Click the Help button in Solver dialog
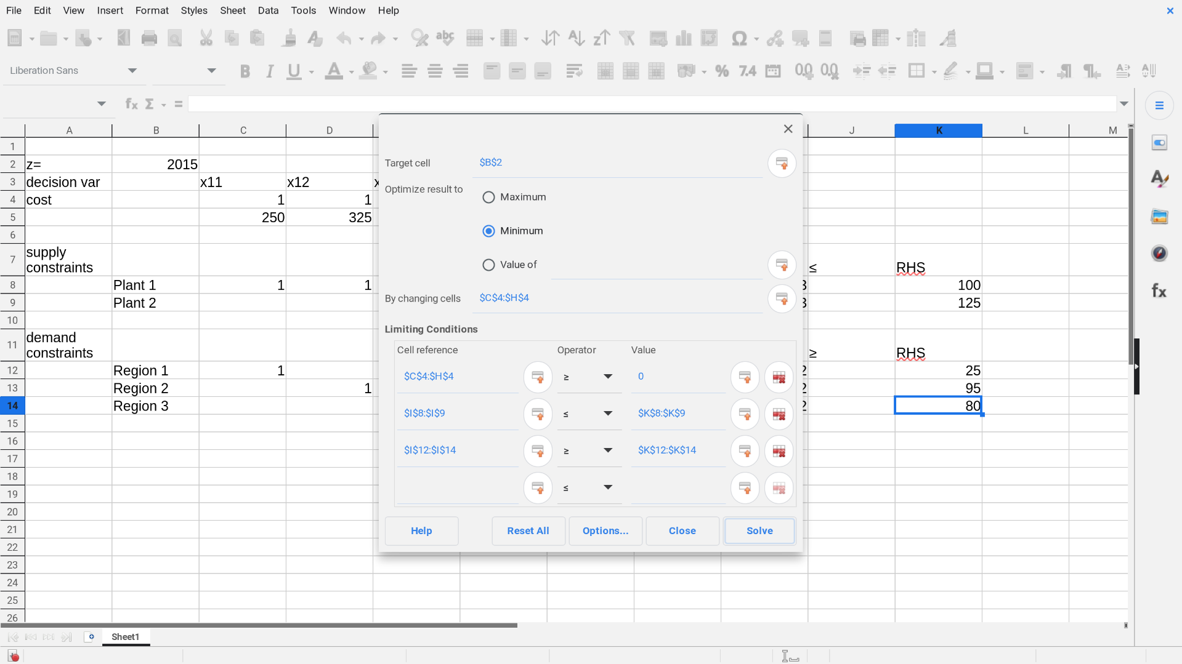Image resolution: width=1182 pixels, height=664 pixels. click(x=421, y=531)
